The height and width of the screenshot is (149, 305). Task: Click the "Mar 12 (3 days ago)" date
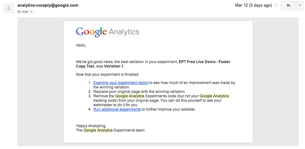click(253, 5)
